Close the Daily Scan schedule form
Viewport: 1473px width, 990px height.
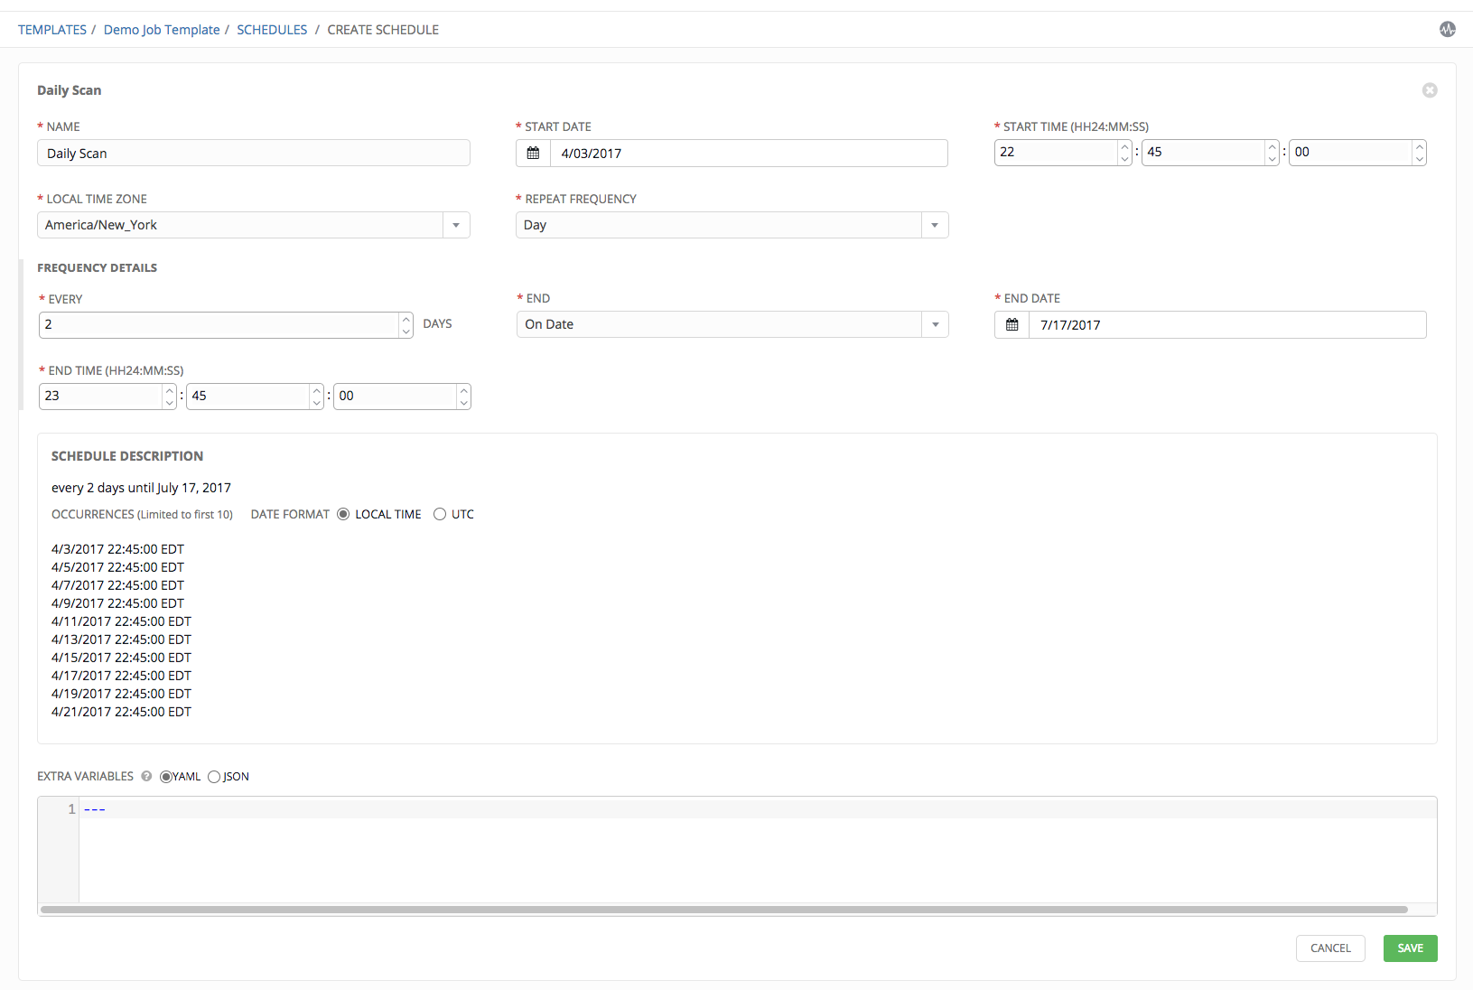tap(1430, 90)
